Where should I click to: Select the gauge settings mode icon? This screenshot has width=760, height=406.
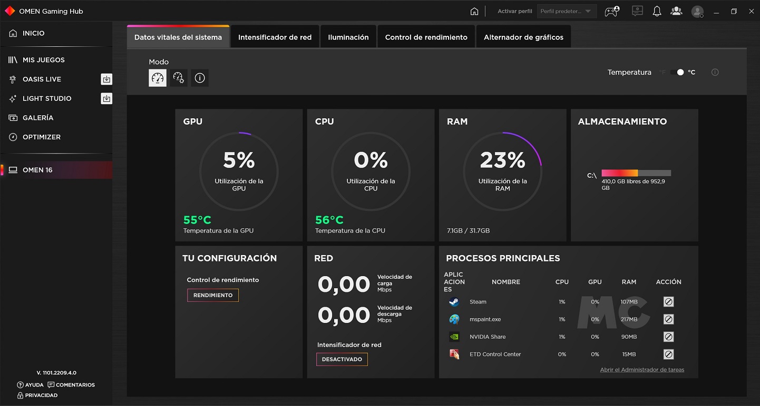pos(179,78)
